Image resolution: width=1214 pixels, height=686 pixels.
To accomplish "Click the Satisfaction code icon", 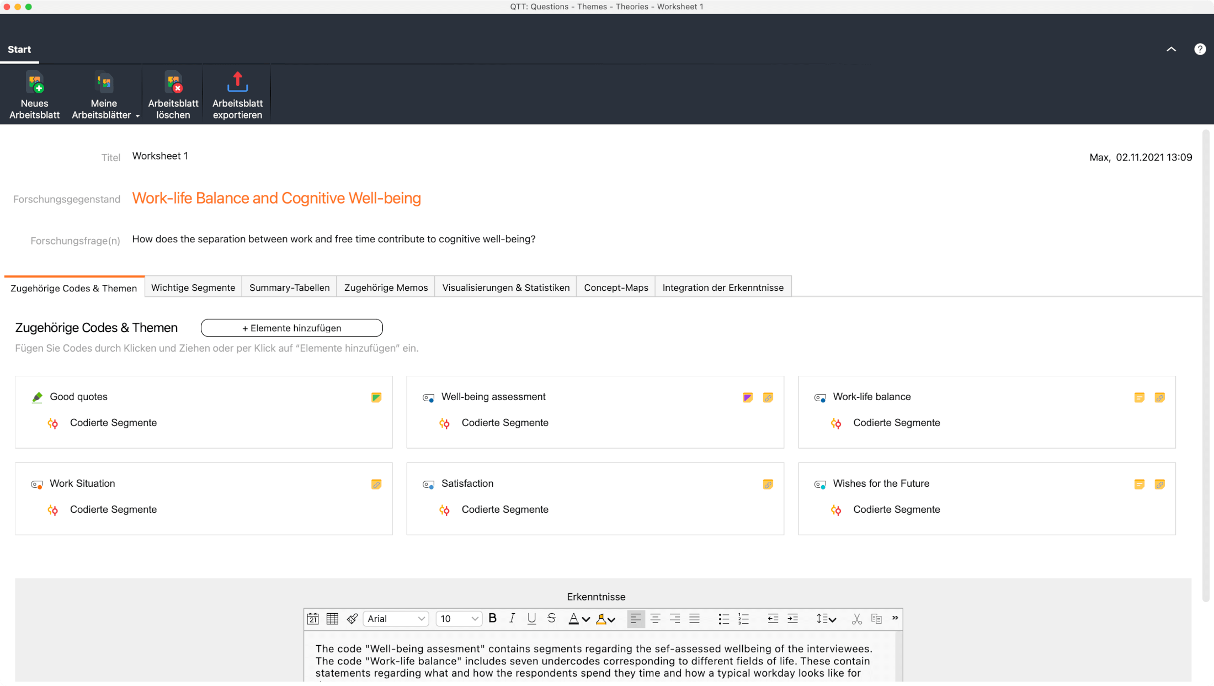I will pyautogui.click(x=428, y=484).
